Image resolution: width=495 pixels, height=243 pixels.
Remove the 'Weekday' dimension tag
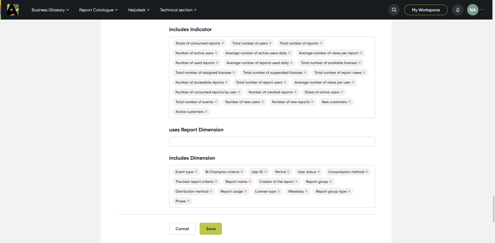point(306,191)
